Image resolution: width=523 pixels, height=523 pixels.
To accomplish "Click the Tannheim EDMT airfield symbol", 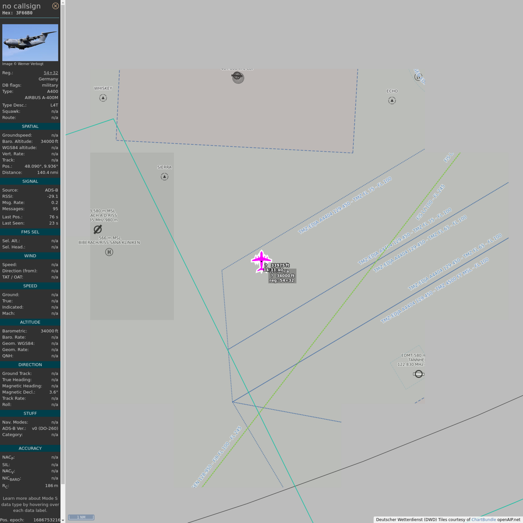I will (418, 374).
